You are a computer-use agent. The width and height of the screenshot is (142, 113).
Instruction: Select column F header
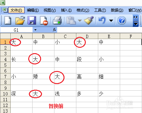click(131, 36)
